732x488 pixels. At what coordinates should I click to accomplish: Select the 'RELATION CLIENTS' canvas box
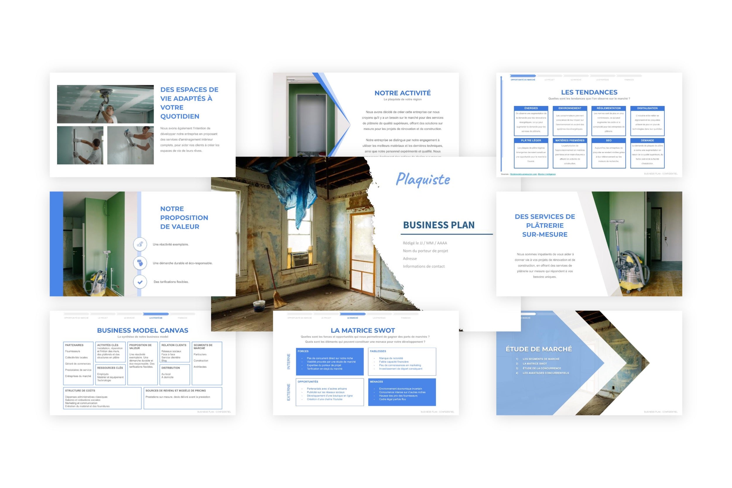(175, 352)
